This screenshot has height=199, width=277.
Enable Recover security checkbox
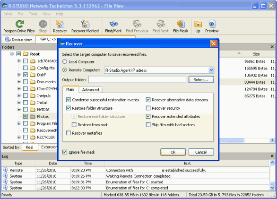tap(148, 108)
